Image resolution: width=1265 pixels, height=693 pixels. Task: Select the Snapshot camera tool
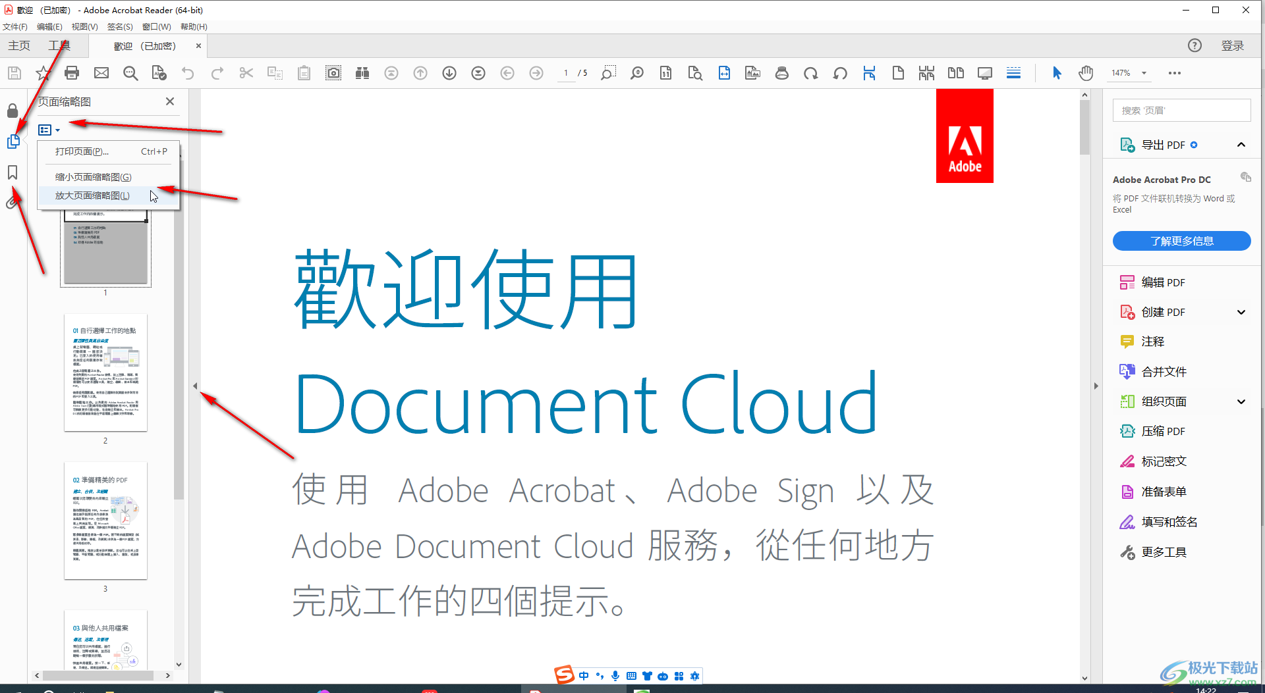coord(333,73)
